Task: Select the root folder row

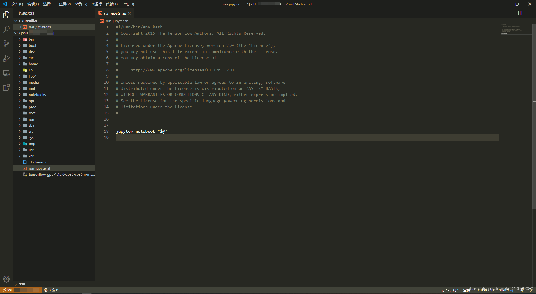Action: click(x=54, y=113)
